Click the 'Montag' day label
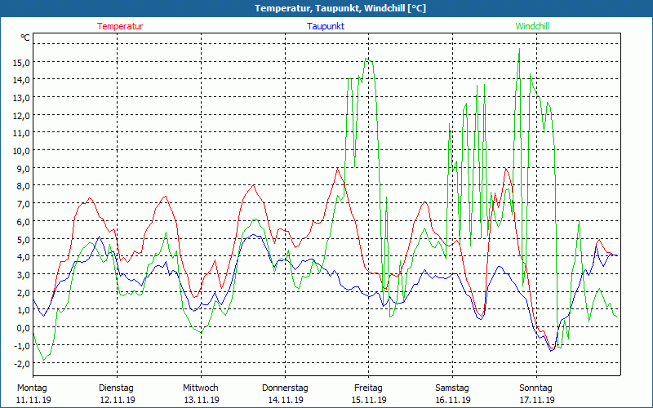The height and width of the screenshot is (408, 653). (32, 388)
